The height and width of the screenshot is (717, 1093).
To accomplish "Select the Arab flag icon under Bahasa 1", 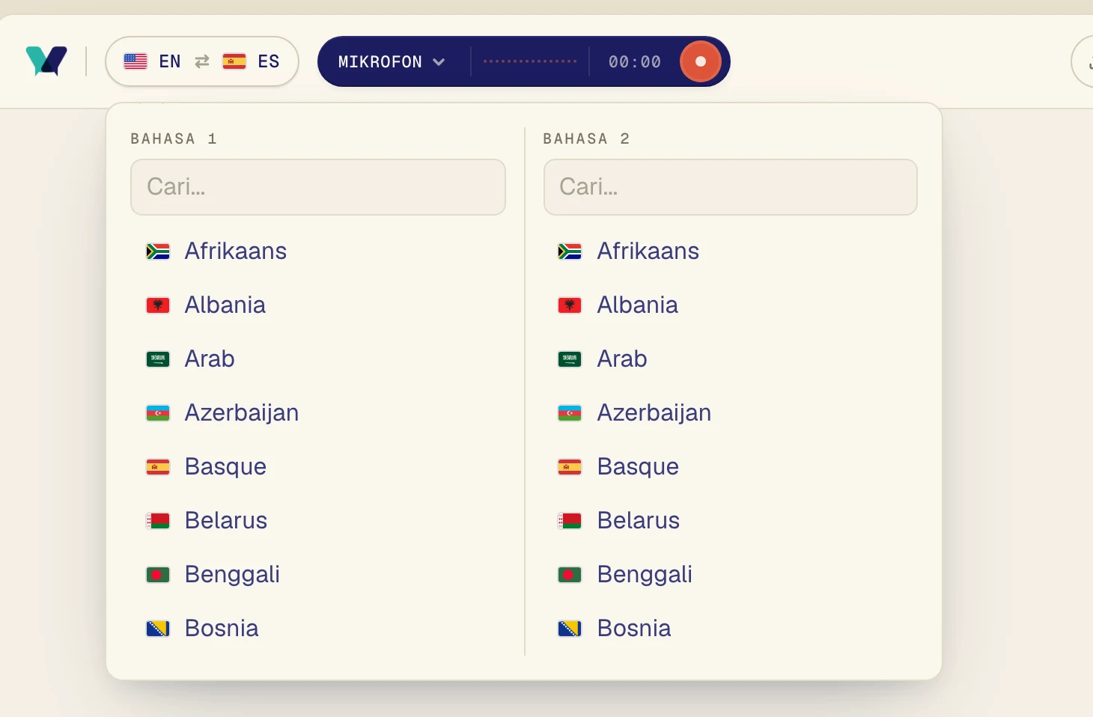I will coord(158,359).
